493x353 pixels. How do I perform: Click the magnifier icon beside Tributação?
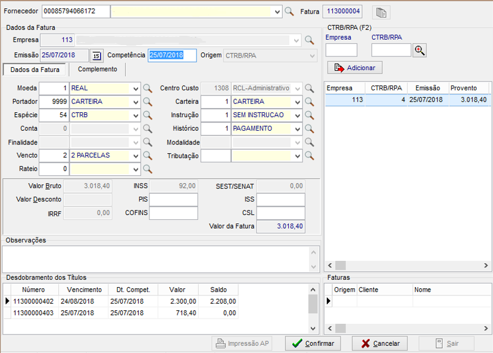(309, 156)
